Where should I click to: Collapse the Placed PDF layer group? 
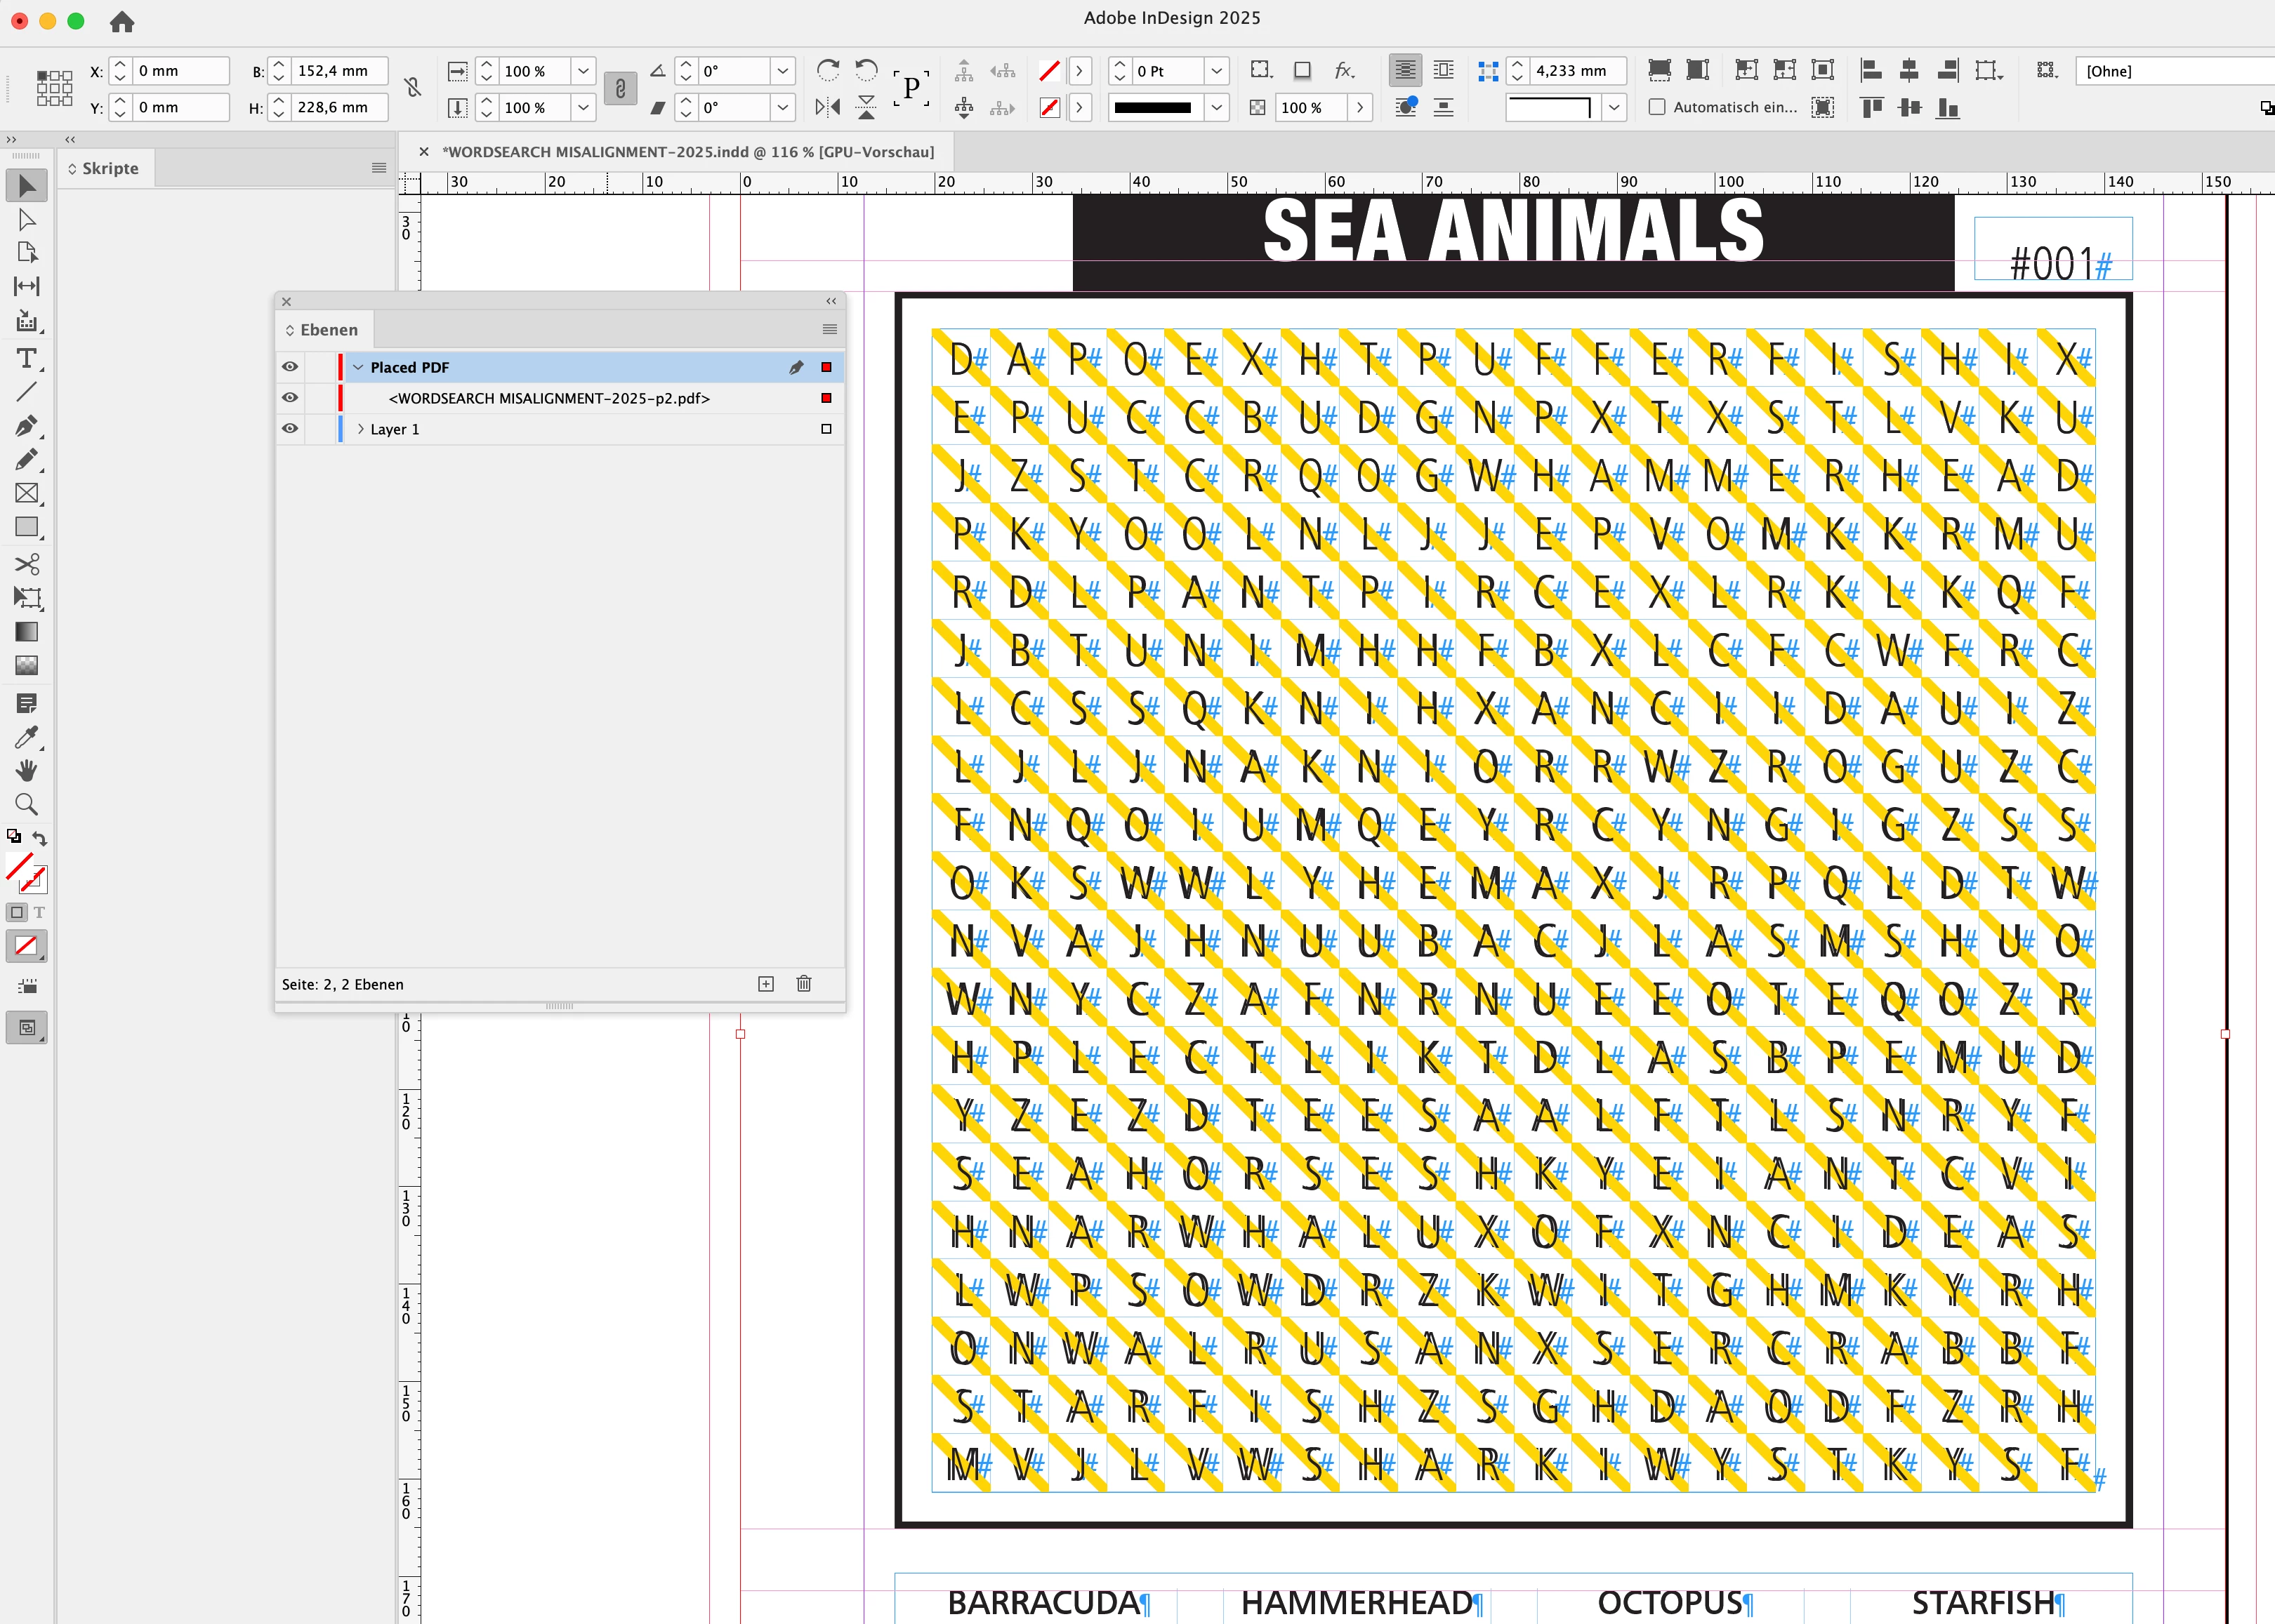click(x=358, y=367)
